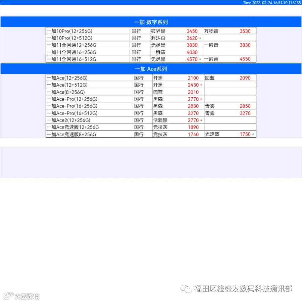The image size is (302, 302).
Task: Select the 一加10Pro(12+256G) row name
Action: pos(69,31)
